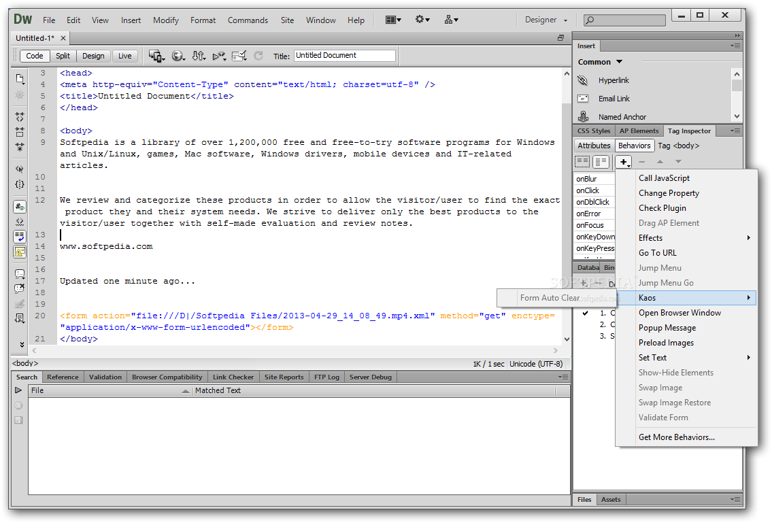Switch to Design view
The image size is (772, 523).
pos(94,56)
